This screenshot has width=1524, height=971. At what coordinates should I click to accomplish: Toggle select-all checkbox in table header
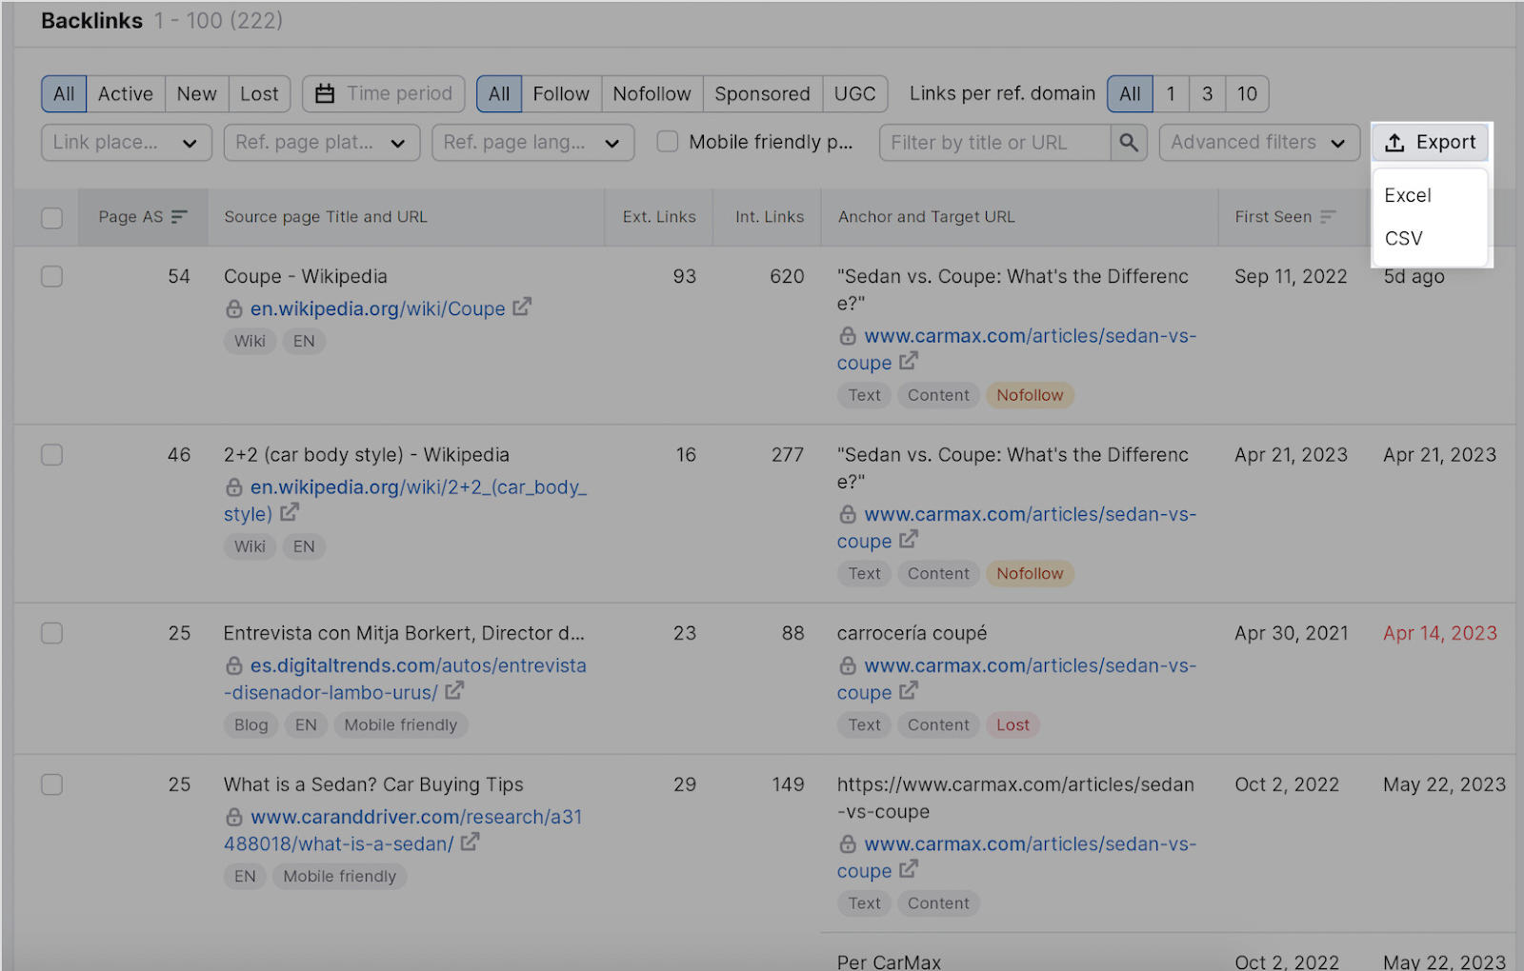tap(52, 218)
